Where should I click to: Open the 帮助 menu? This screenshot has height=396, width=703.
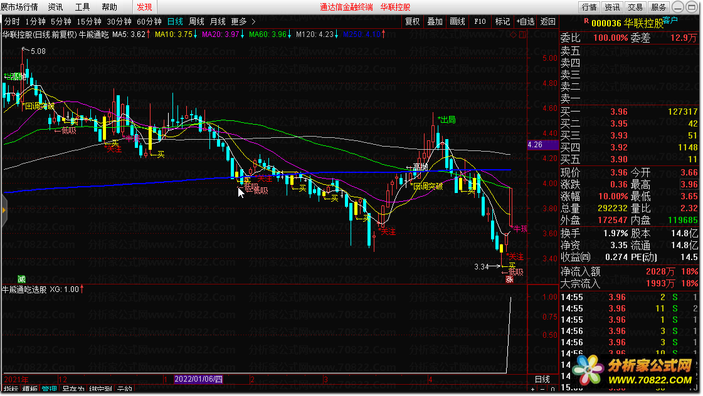[109, 7]
